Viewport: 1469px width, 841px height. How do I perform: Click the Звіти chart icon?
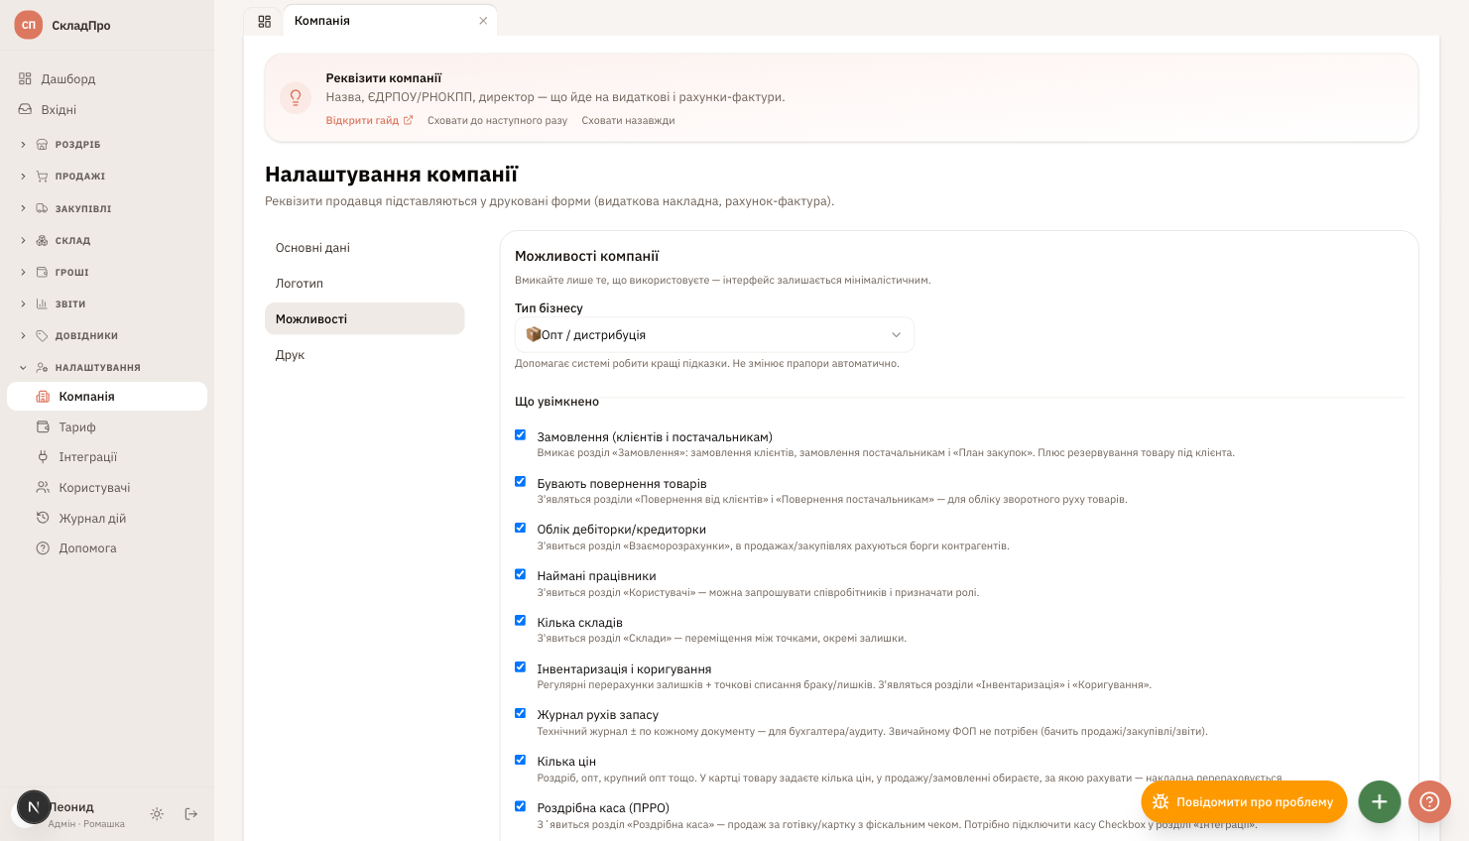pos(42,303)
